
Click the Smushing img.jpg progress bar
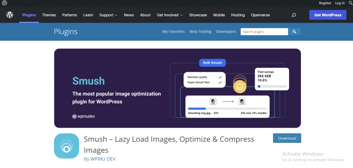[x=228, y=109]
